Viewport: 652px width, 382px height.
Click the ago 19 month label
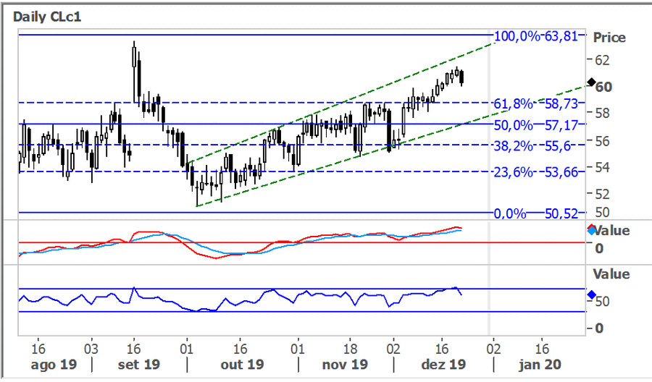[54, 365]
